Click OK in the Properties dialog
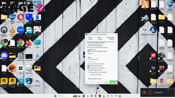 point(99,82)
